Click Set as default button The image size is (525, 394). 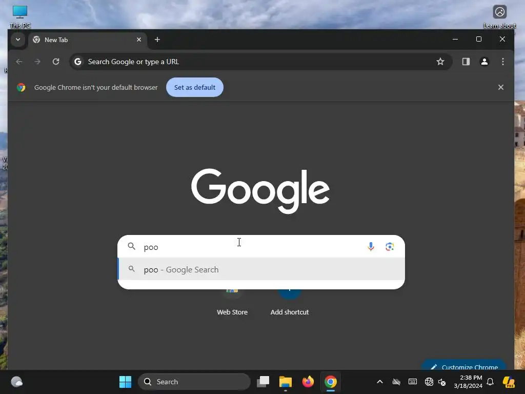[194, 87]
